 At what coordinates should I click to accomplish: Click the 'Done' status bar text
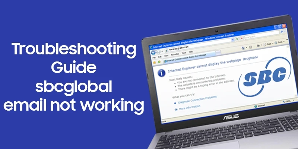click(163, 121)
